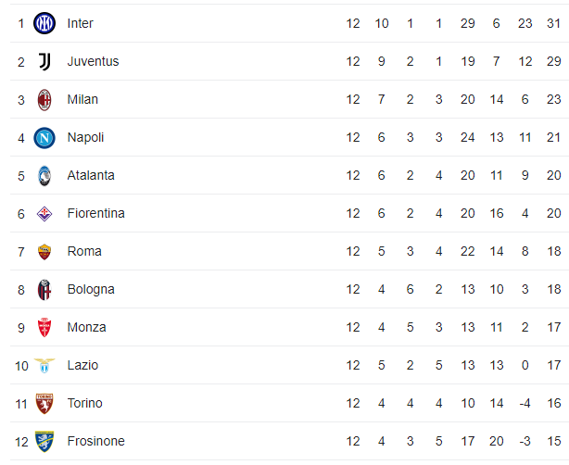Click the Juventus logo icon
The image size is (569, 465).
point(44,62)
